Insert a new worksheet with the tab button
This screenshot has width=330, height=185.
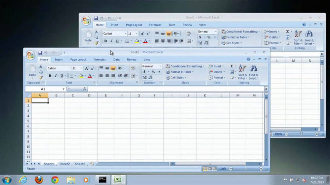pyautogui.click(x=92, y=164)
